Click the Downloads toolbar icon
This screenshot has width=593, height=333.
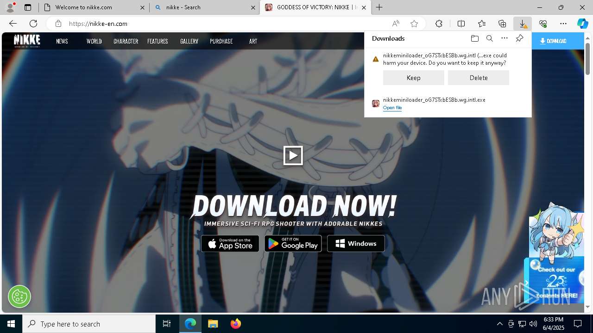pos(523,24)
